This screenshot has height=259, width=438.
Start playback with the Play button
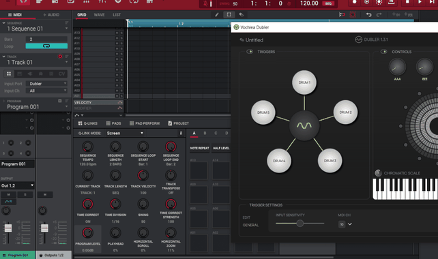(x=420, y=2)
